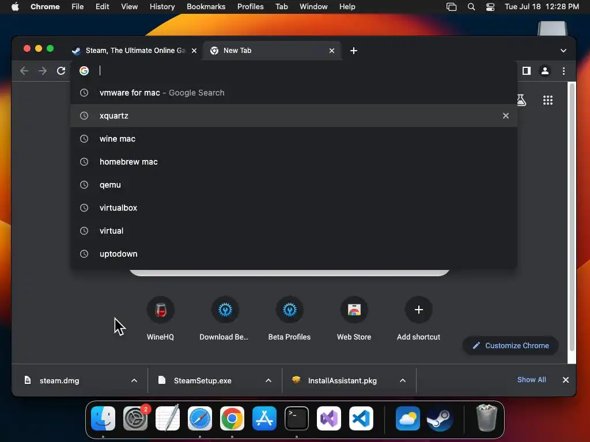Open the Weather app in Dock
590x442 pixels.
pos(408,418)
